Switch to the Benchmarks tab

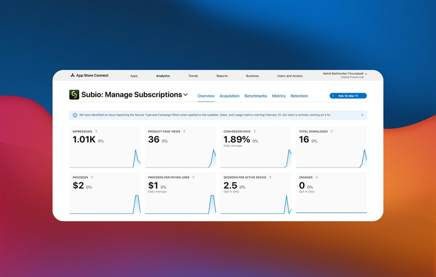pyautogui.click(x=256, y=96)
